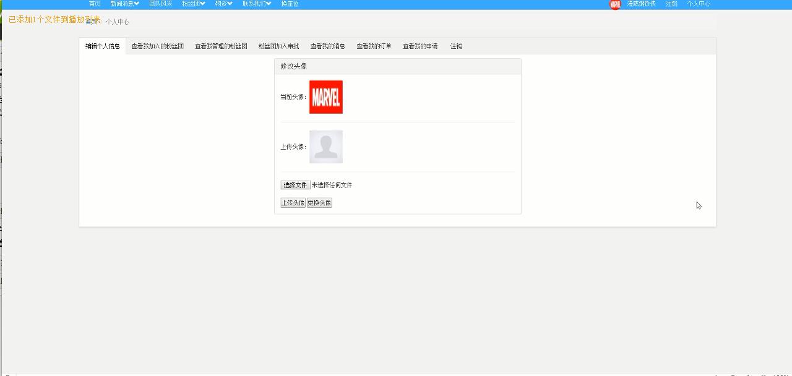This screenshot has width=792, height=376.
Task: Open the 查看我的订单 tab
Action: click(374, 46)
